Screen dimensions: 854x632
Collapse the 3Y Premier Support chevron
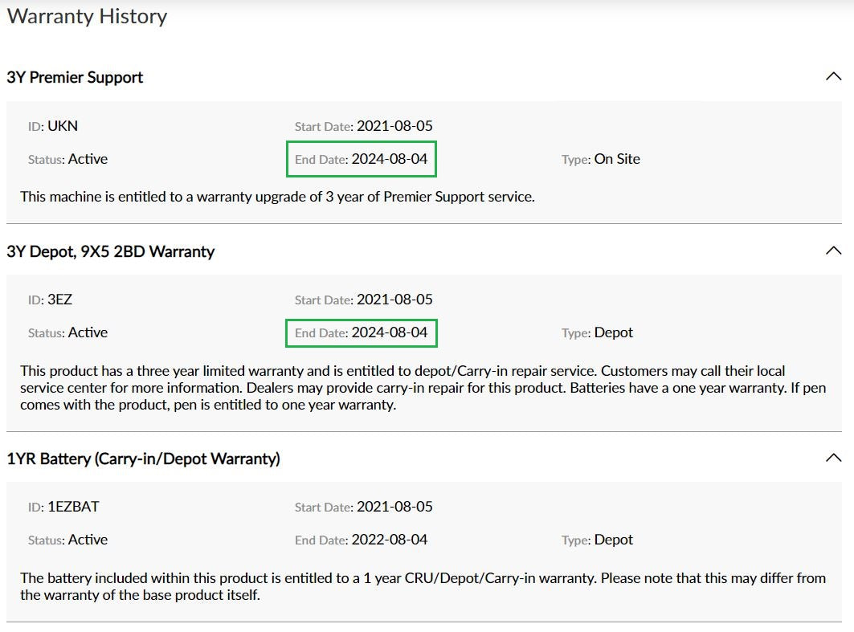click(833, 77)
